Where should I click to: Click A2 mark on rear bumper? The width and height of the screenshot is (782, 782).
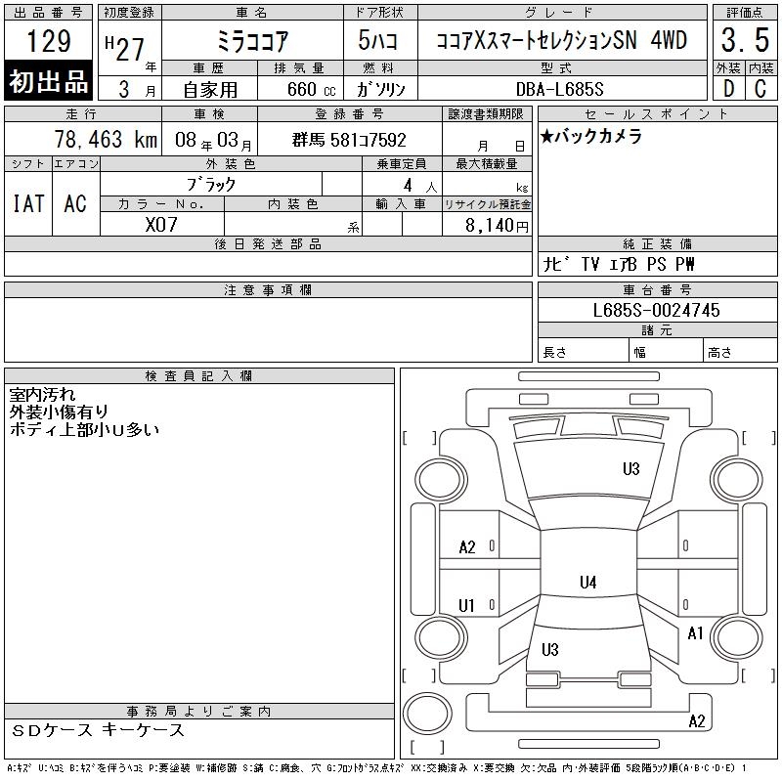697,720
